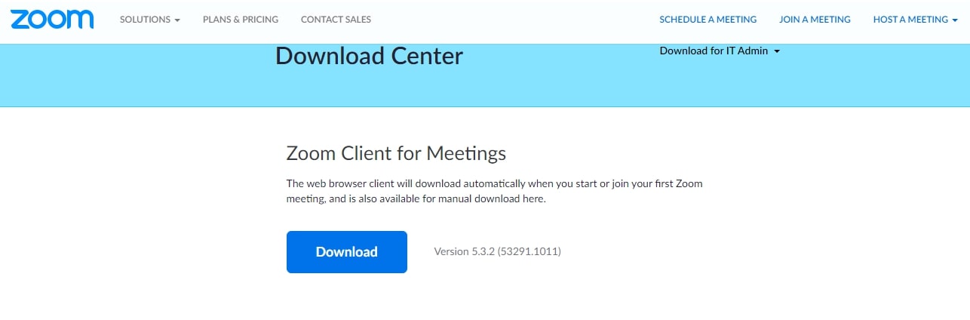Click the web browser client description text
This screenshot has width=970, height=320.
tap(495, 192)
